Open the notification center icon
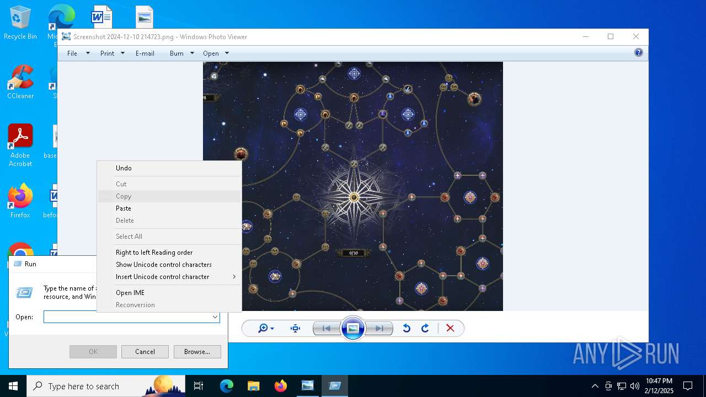 click(x=688, y=386)
